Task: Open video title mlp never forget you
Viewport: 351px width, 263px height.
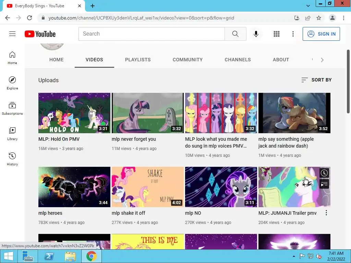Action: (134, 139)
